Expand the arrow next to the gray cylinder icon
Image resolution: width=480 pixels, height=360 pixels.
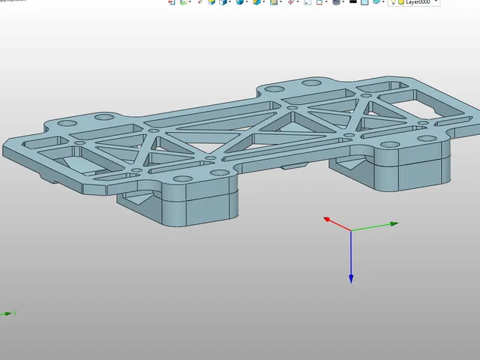click(x=343, y=1)
